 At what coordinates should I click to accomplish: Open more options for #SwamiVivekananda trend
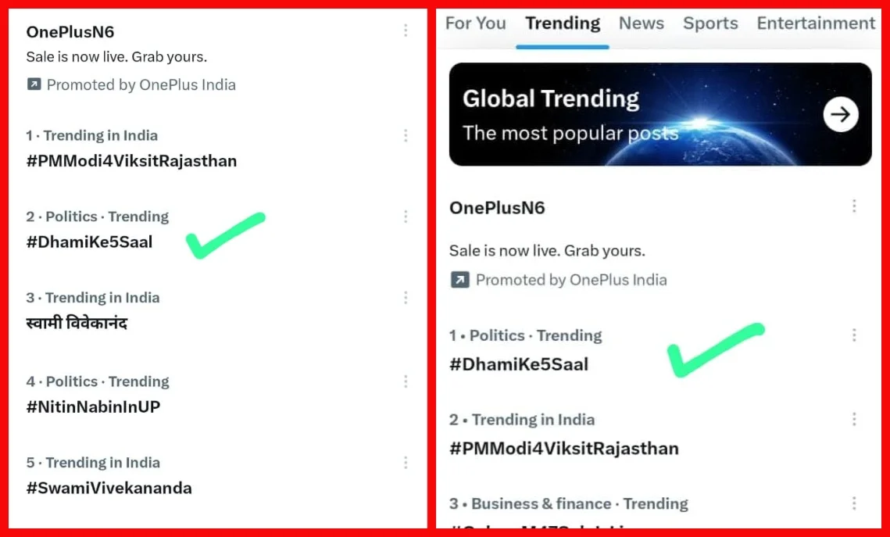click(x=406, y=463)
